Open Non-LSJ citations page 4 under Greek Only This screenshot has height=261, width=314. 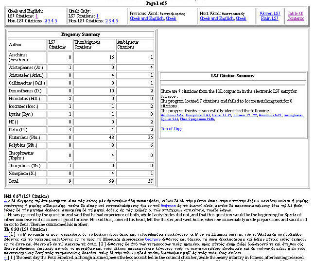tap(113, 21)
